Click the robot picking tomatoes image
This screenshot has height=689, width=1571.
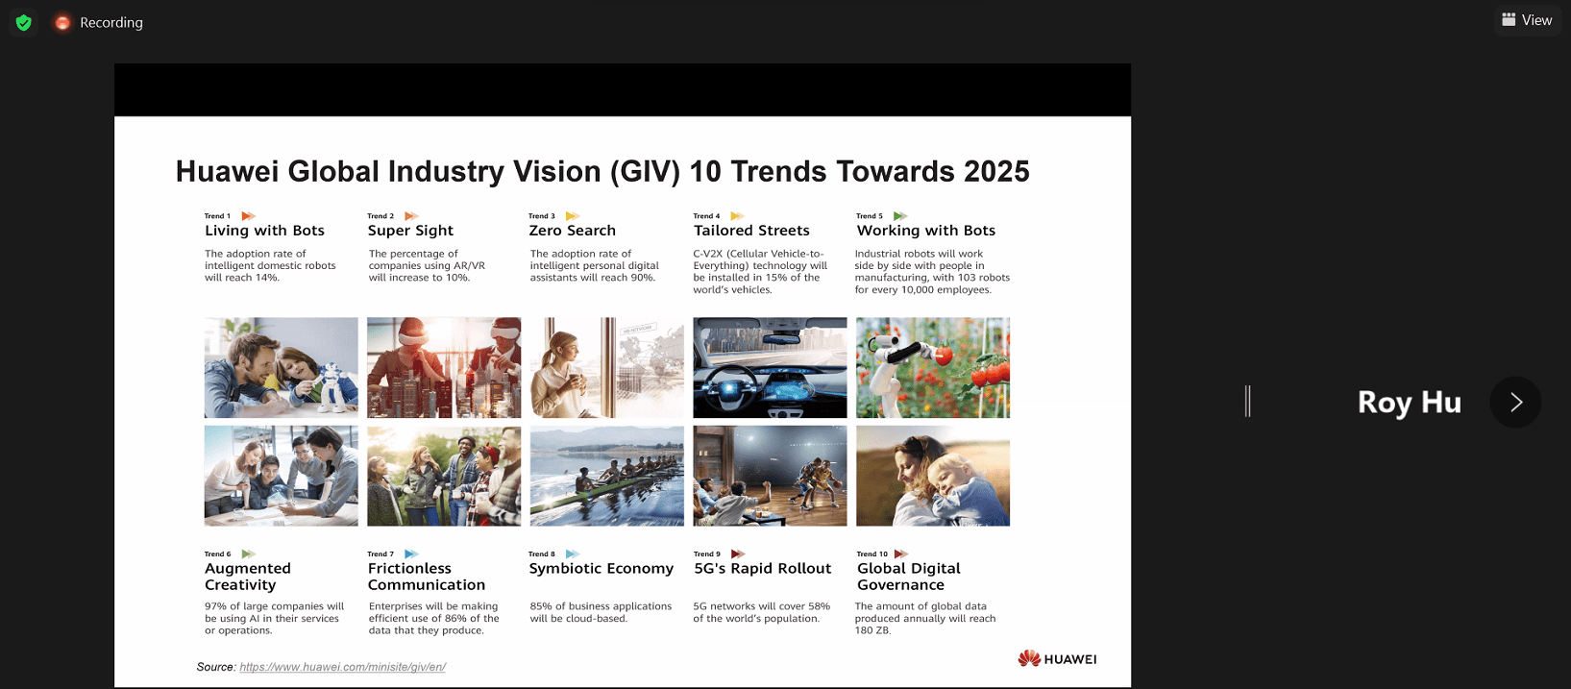coord(932,368)
